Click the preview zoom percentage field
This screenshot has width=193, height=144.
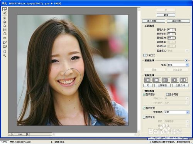pyautogui.click(x=20, y=134)
